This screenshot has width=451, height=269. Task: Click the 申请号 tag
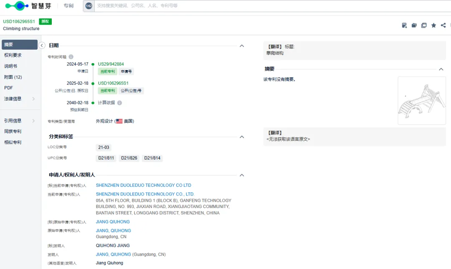(126, 71)
